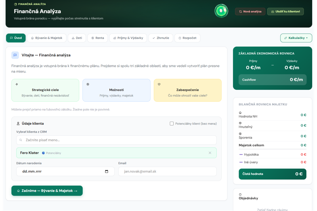The width and height of the screenshot is (317, 211).
Task: Select the Zabezpečenie card
Action: pos(187,90)
